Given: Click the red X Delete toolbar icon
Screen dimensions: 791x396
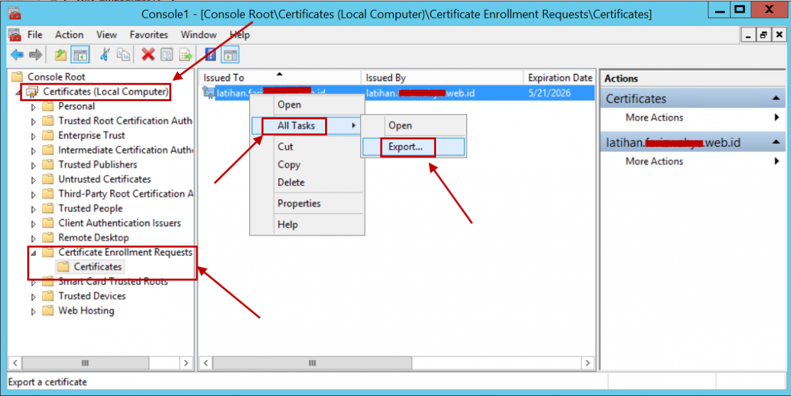Looking at the screenshot, I should (148, 55).
